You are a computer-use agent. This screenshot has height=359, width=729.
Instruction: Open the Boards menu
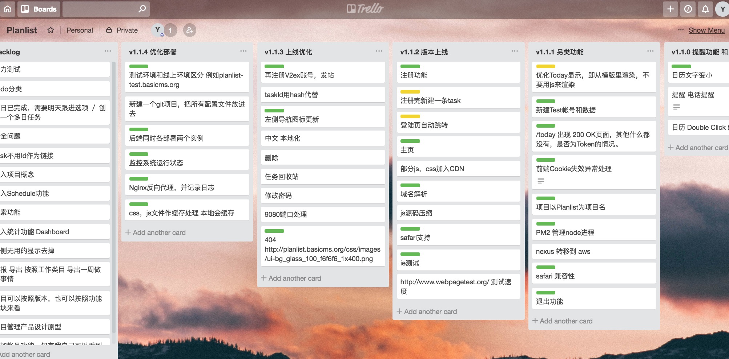[39, 9]
